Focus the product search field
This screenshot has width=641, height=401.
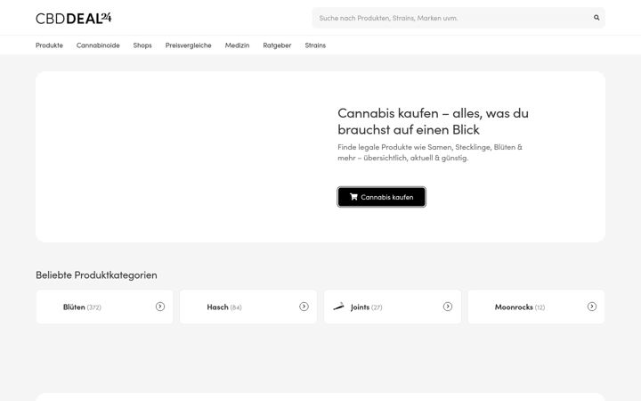[458, 18]
